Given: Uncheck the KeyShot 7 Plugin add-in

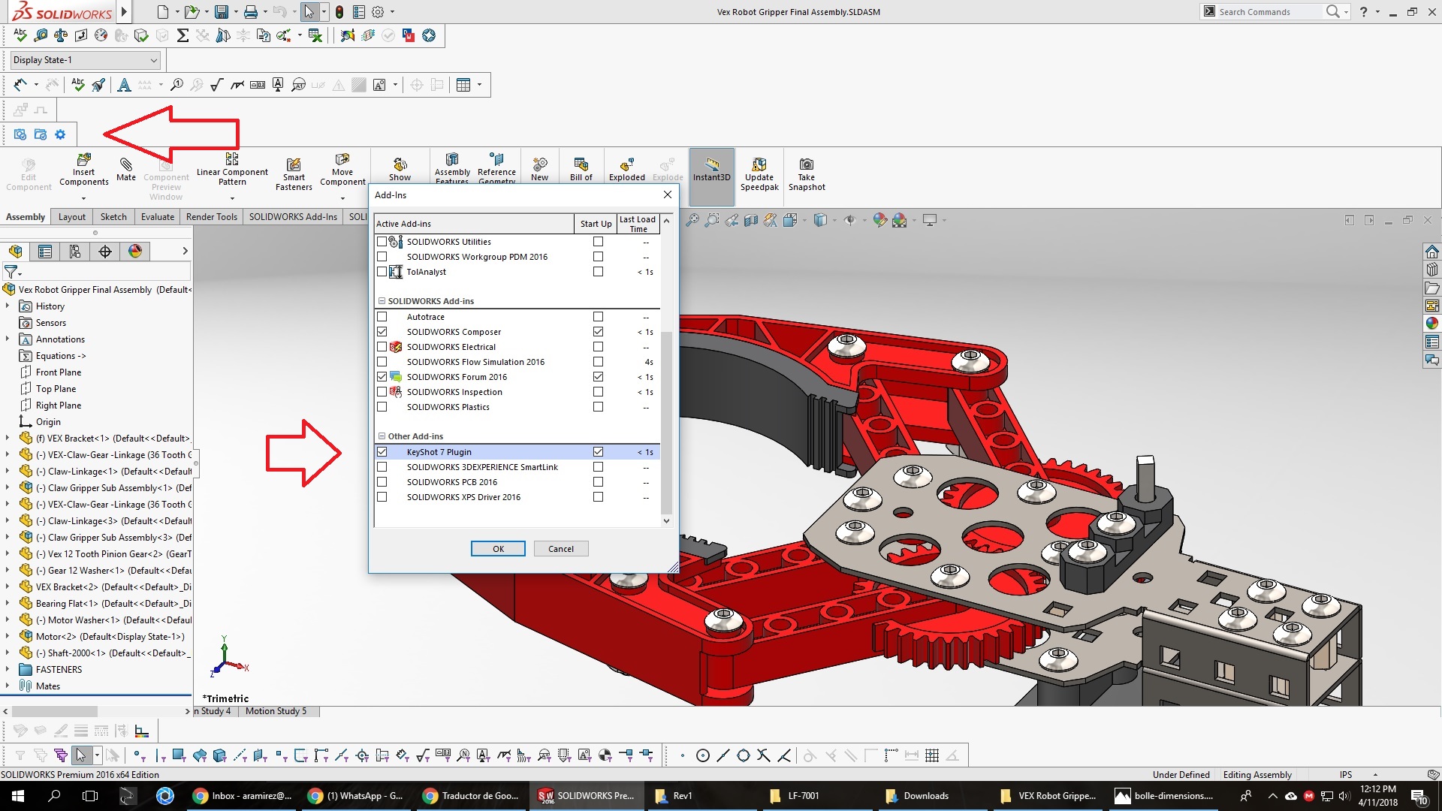Looking at the screenshot, I should [x=382, y=452].
